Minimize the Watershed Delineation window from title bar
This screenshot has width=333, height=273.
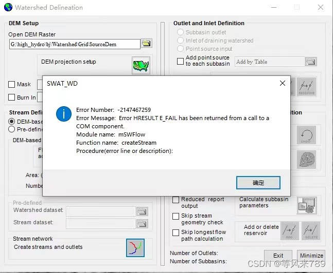click(274, 7)
